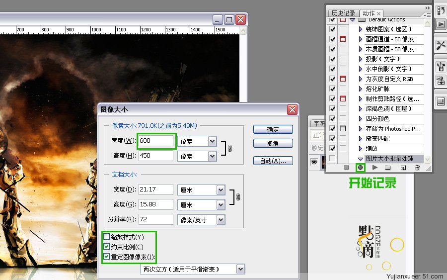Play the selected action
Image resolution: width=447 pixels, height=280 pixels.
375,168
